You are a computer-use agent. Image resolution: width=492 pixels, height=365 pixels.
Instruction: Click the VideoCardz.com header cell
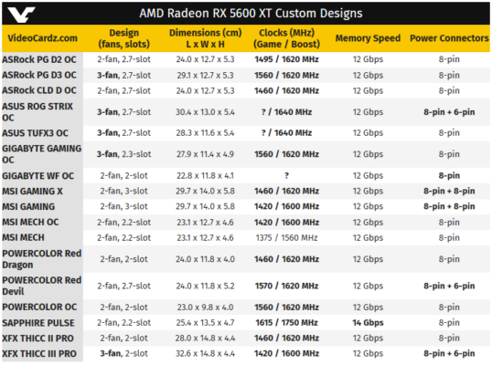click(42, 38)
